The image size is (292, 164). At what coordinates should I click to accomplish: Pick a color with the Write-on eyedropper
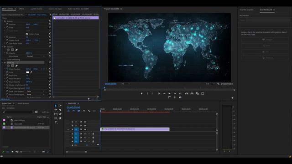(x=31, y=72)
